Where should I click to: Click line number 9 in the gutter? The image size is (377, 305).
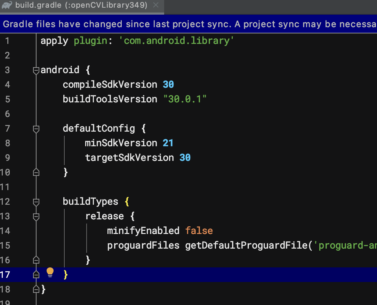(7, 158)
